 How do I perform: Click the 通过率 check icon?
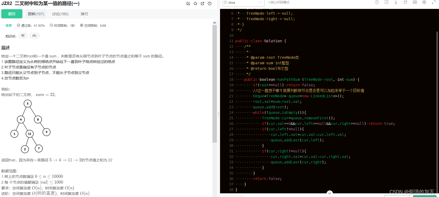[18, 25]
